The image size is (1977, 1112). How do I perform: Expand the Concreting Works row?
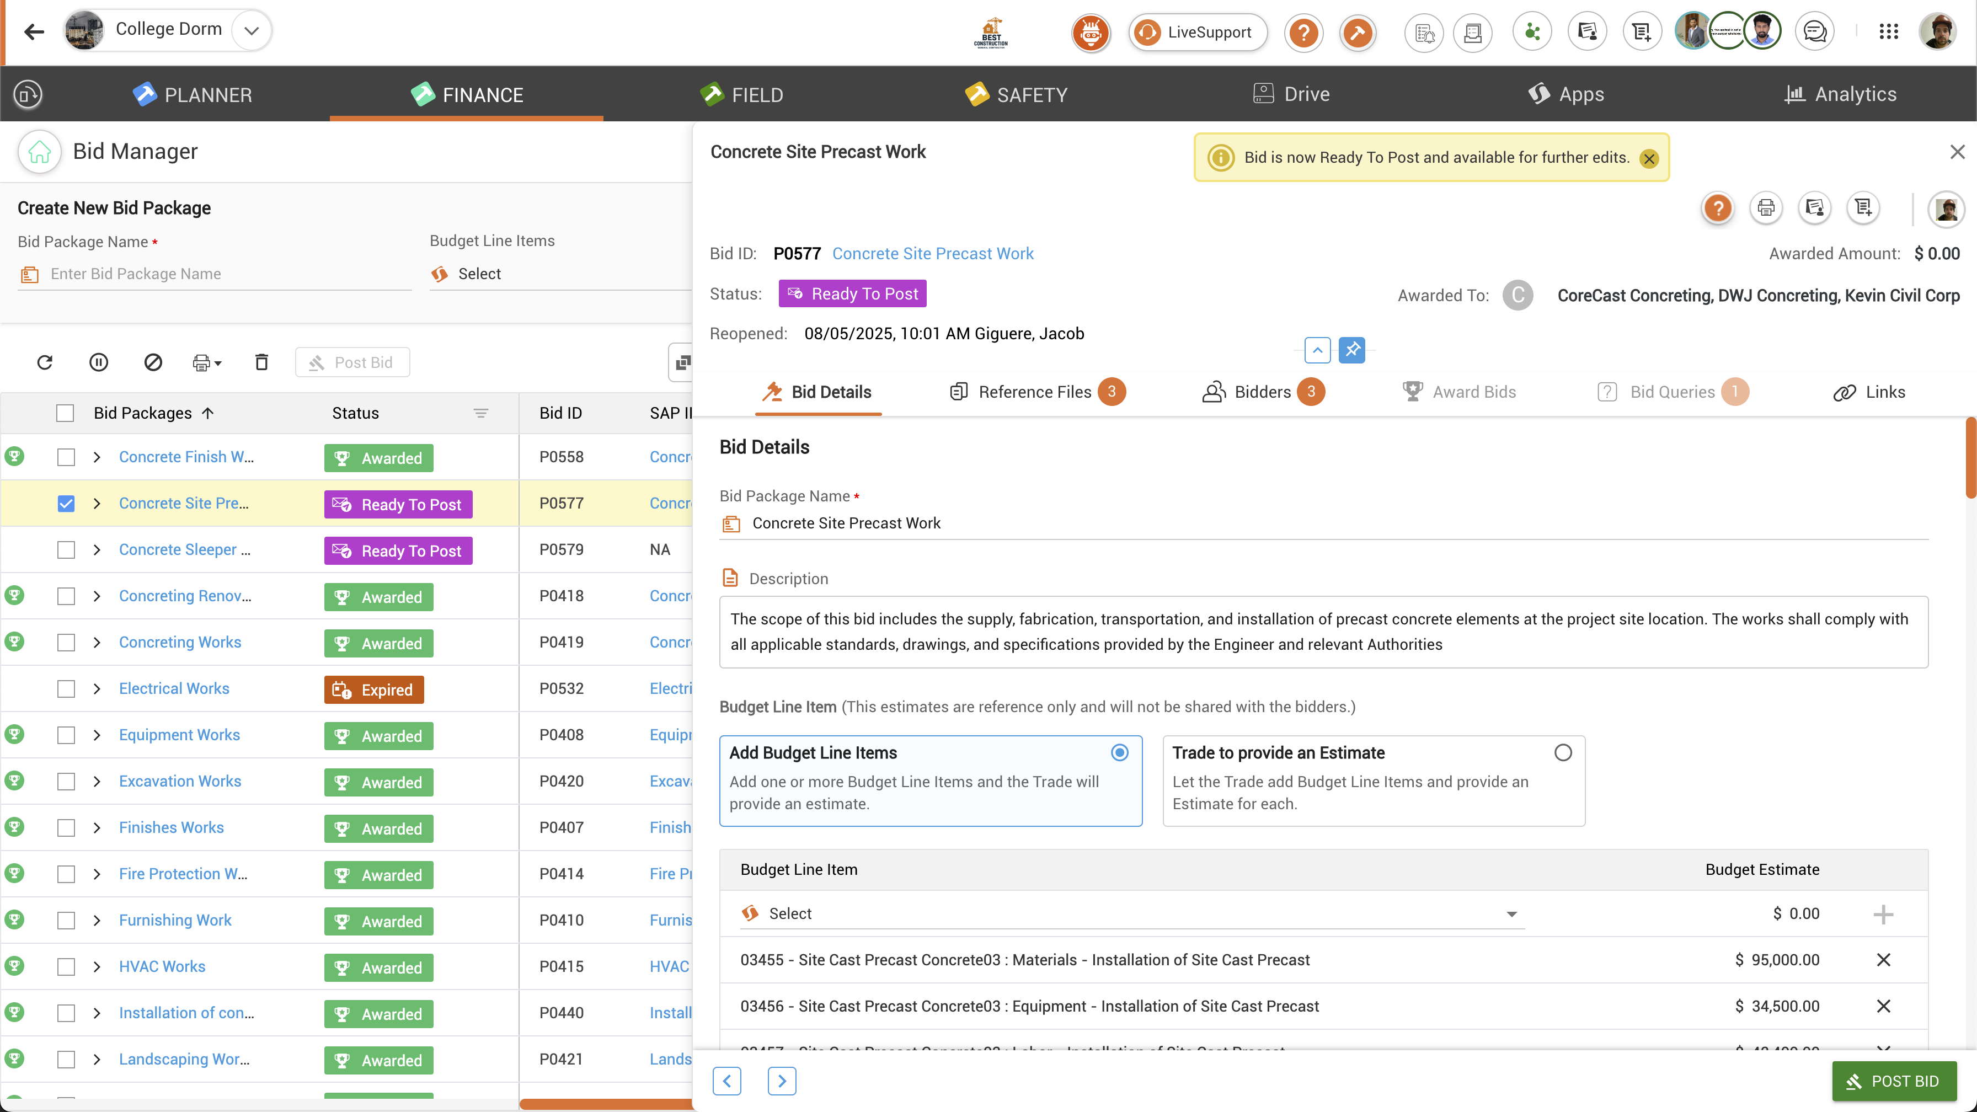pos(97,643)
